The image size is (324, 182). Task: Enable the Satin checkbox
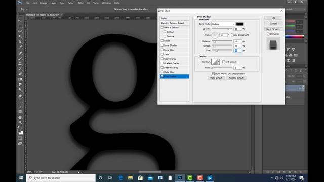tap(162, 54)
